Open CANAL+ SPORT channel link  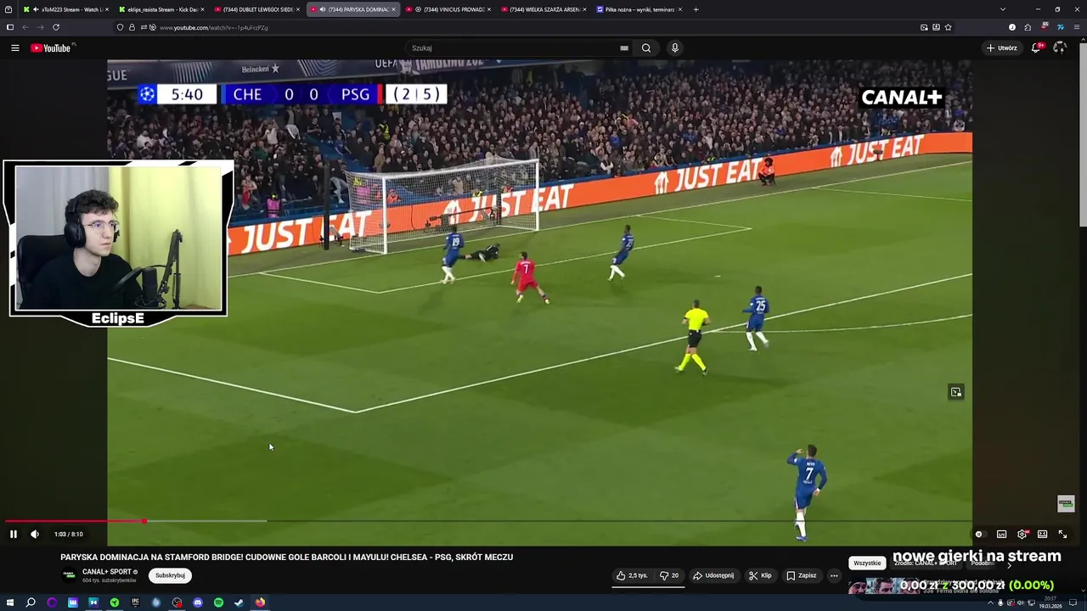click(x=107, y=572)
